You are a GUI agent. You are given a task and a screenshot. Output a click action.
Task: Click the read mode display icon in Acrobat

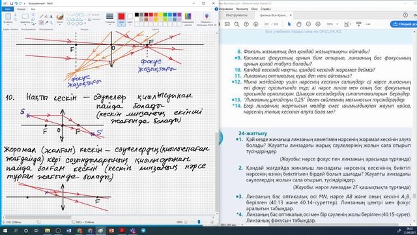tap(359, 24)
